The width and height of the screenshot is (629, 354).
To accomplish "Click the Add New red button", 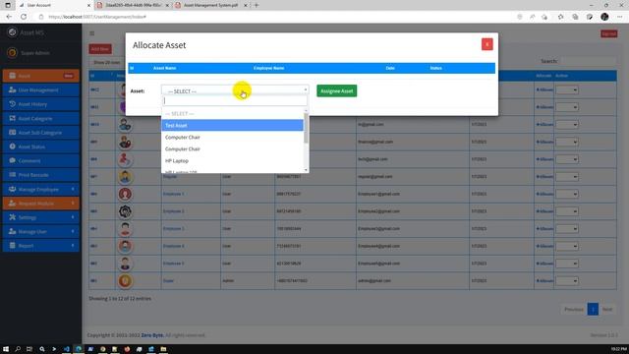I will click(x=100, y=49).
